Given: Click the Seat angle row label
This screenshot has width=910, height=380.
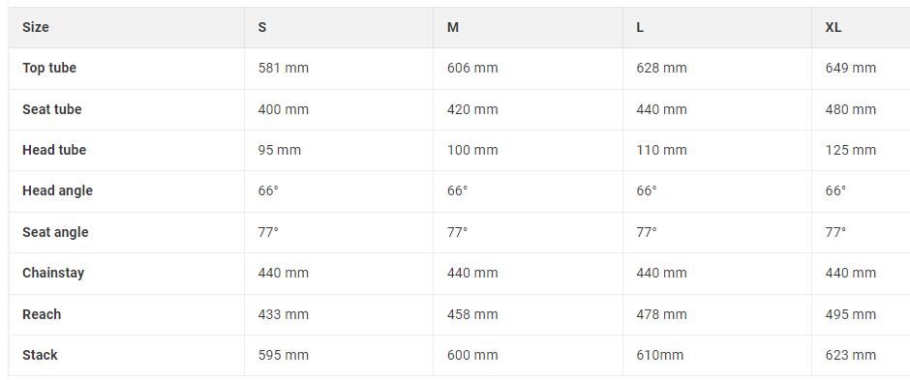Looking at the screenshot, I should (x=55, y=232).
